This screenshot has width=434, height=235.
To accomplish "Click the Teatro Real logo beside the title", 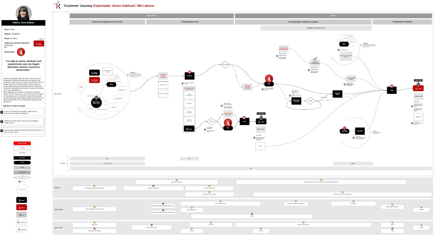I will [57, 5].
